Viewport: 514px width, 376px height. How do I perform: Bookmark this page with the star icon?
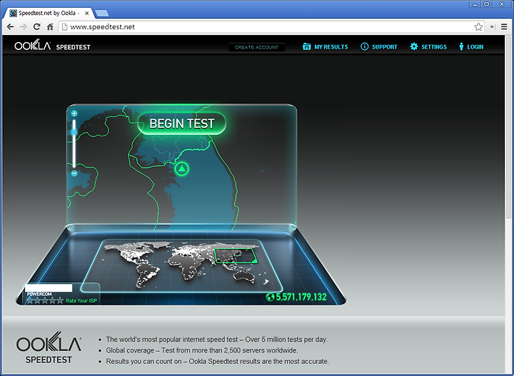(478, 27)
